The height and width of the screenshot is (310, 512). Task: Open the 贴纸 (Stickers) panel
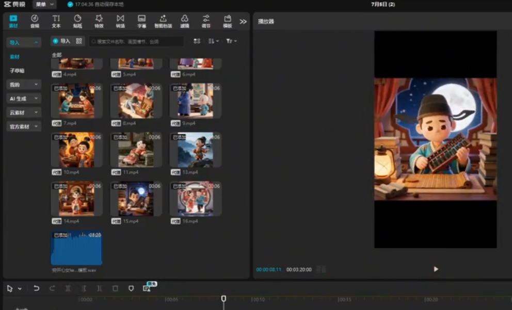pyautogui.click(x=77, y=21)
